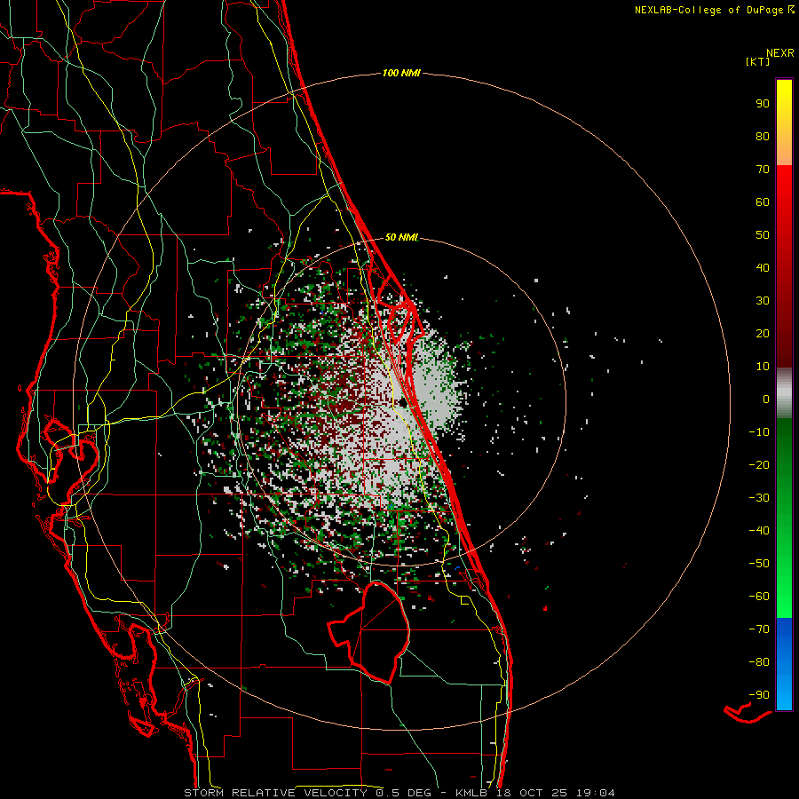Screen dimensions: 799x799
Task: Select the green segment of the color bar
Action: (x=784, y=518)
